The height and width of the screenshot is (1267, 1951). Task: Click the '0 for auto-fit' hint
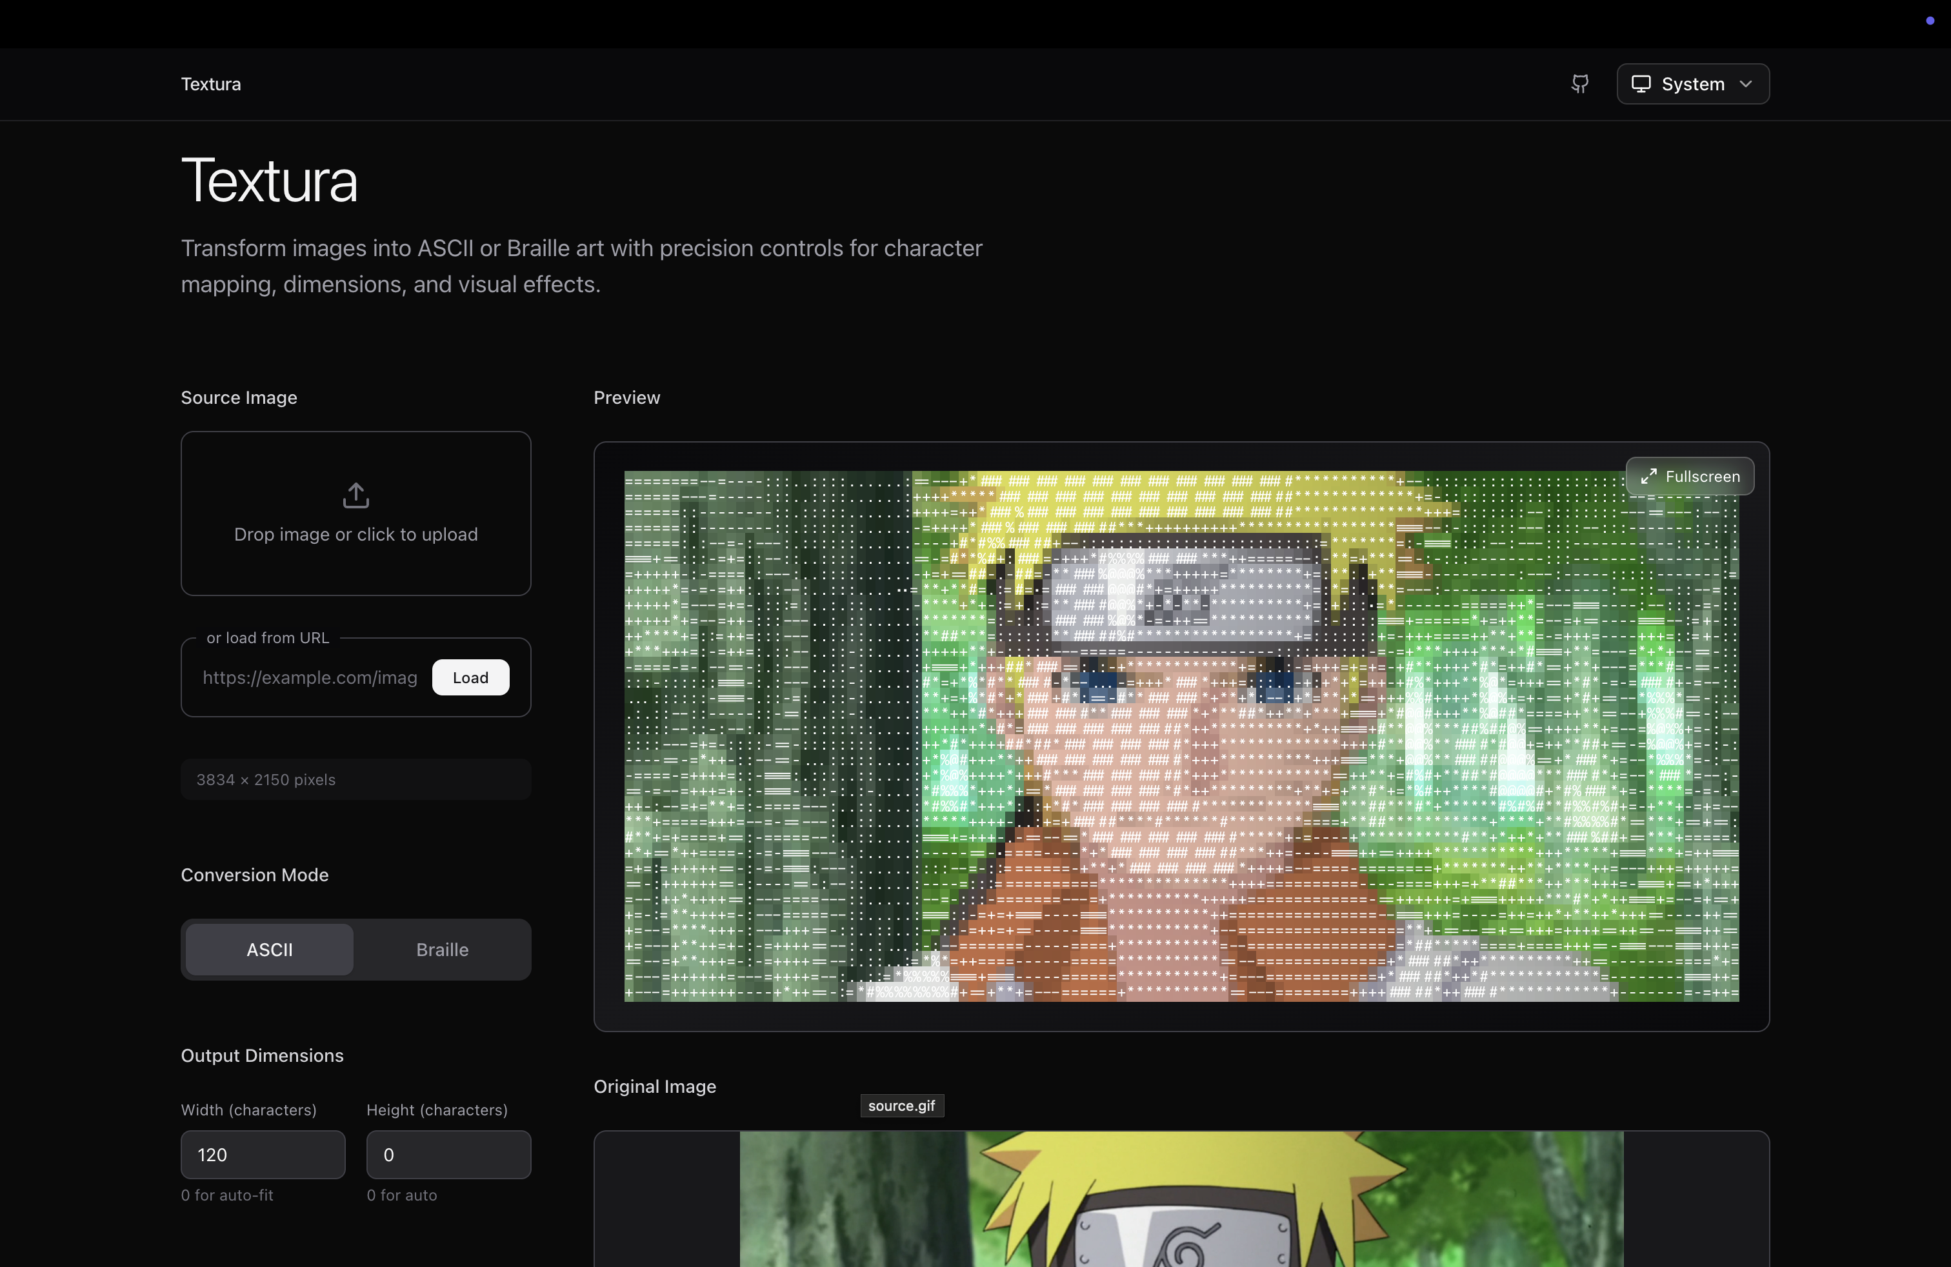[227, 1195]
